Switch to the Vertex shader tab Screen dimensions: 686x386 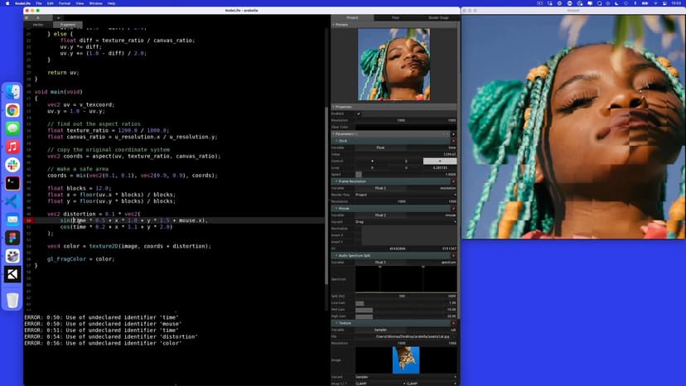(38, 25)
